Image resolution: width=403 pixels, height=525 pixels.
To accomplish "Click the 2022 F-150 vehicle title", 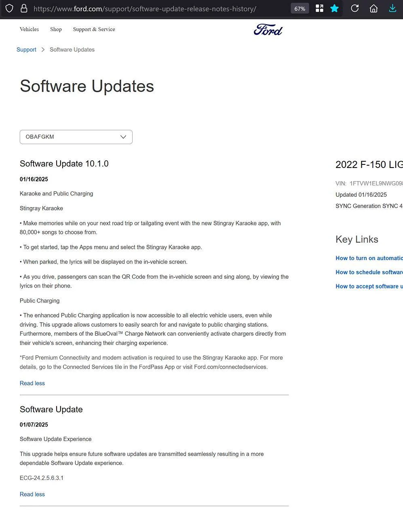I will 369,165.
